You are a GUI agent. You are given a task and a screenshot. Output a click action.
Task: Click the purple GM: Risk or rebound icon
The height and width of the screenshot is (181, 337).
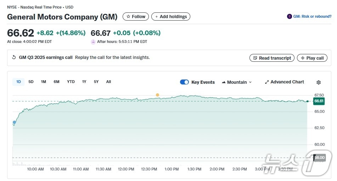(290, 17)
